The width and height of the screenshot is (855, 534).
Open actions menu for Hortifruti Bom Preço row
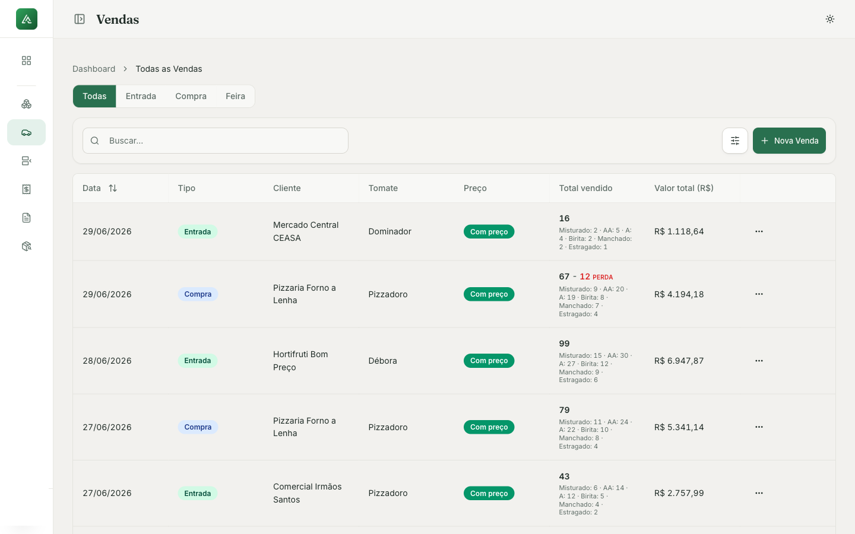759,361
